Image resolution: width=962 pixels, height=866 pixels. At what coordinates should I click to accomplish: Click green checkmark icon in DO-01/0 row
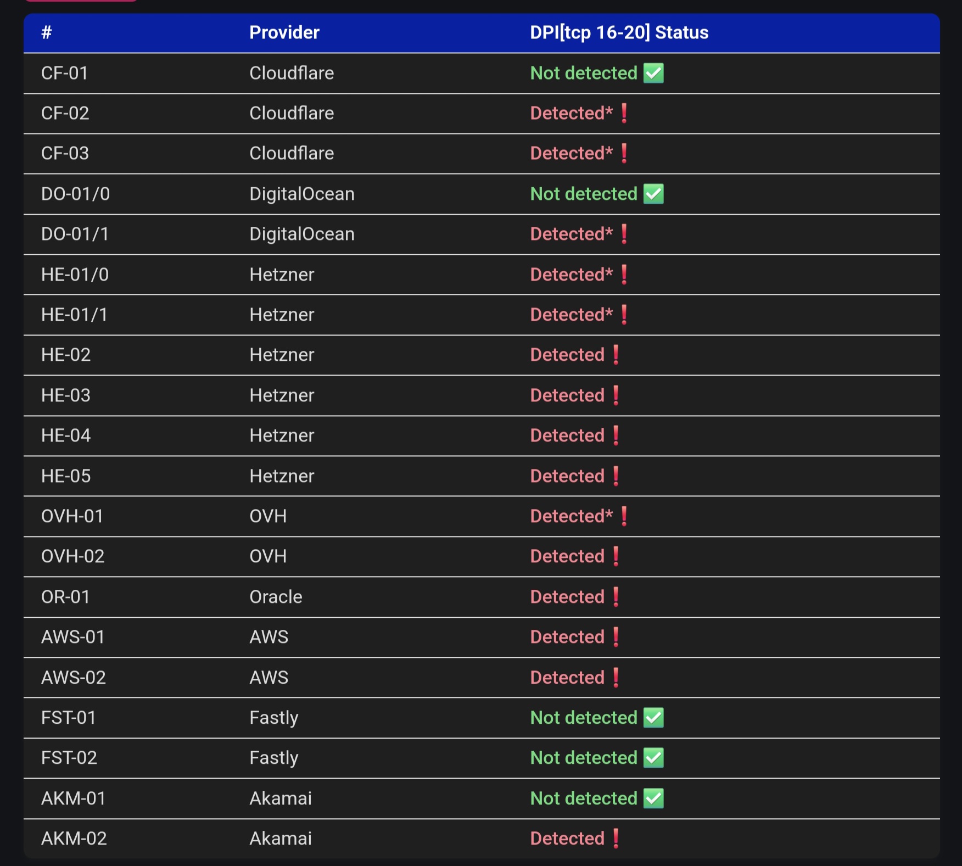coord(653,194)
